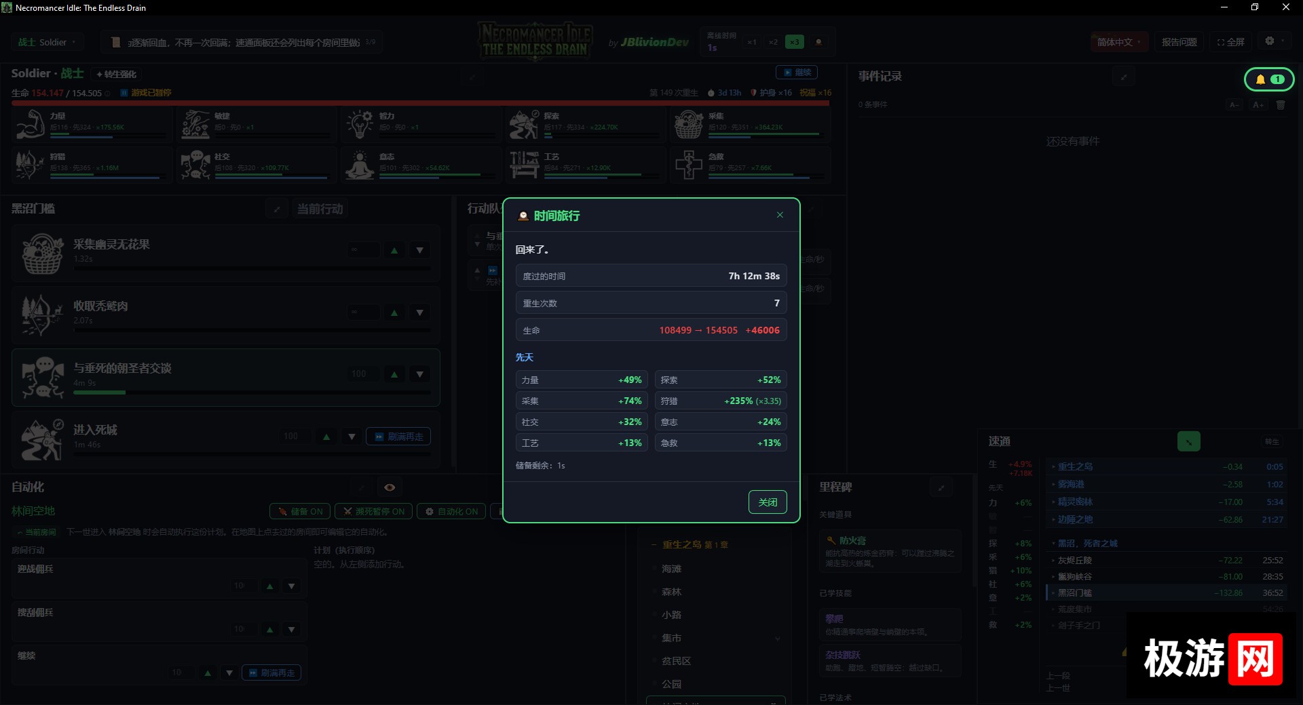1303x705 pixels.
Task: Decrease event log font size with A-
Action: (x=1234, y=105)
